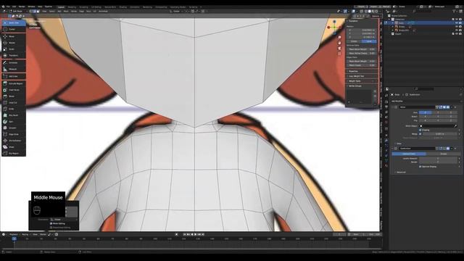Expand the Pipeline panel in the sidebar
The image size is (464, 261).
click(x=353, y=71)
